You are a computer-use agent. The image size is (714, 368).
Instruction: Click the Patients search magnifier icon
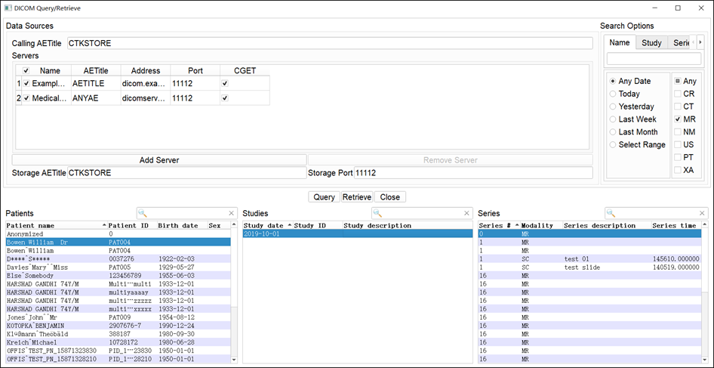pyautogui.click(x=143, y=214)
